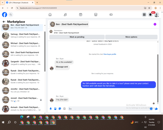The height and width of the screenshot is (130, 163).
Task: Bookmark this page with star icon
Action: click(149, 8)
